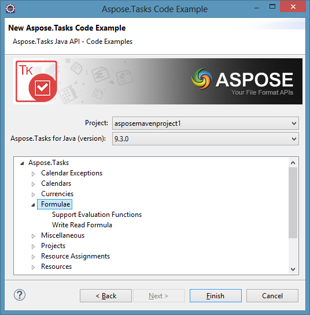Click the Next button

coord(158,296)
